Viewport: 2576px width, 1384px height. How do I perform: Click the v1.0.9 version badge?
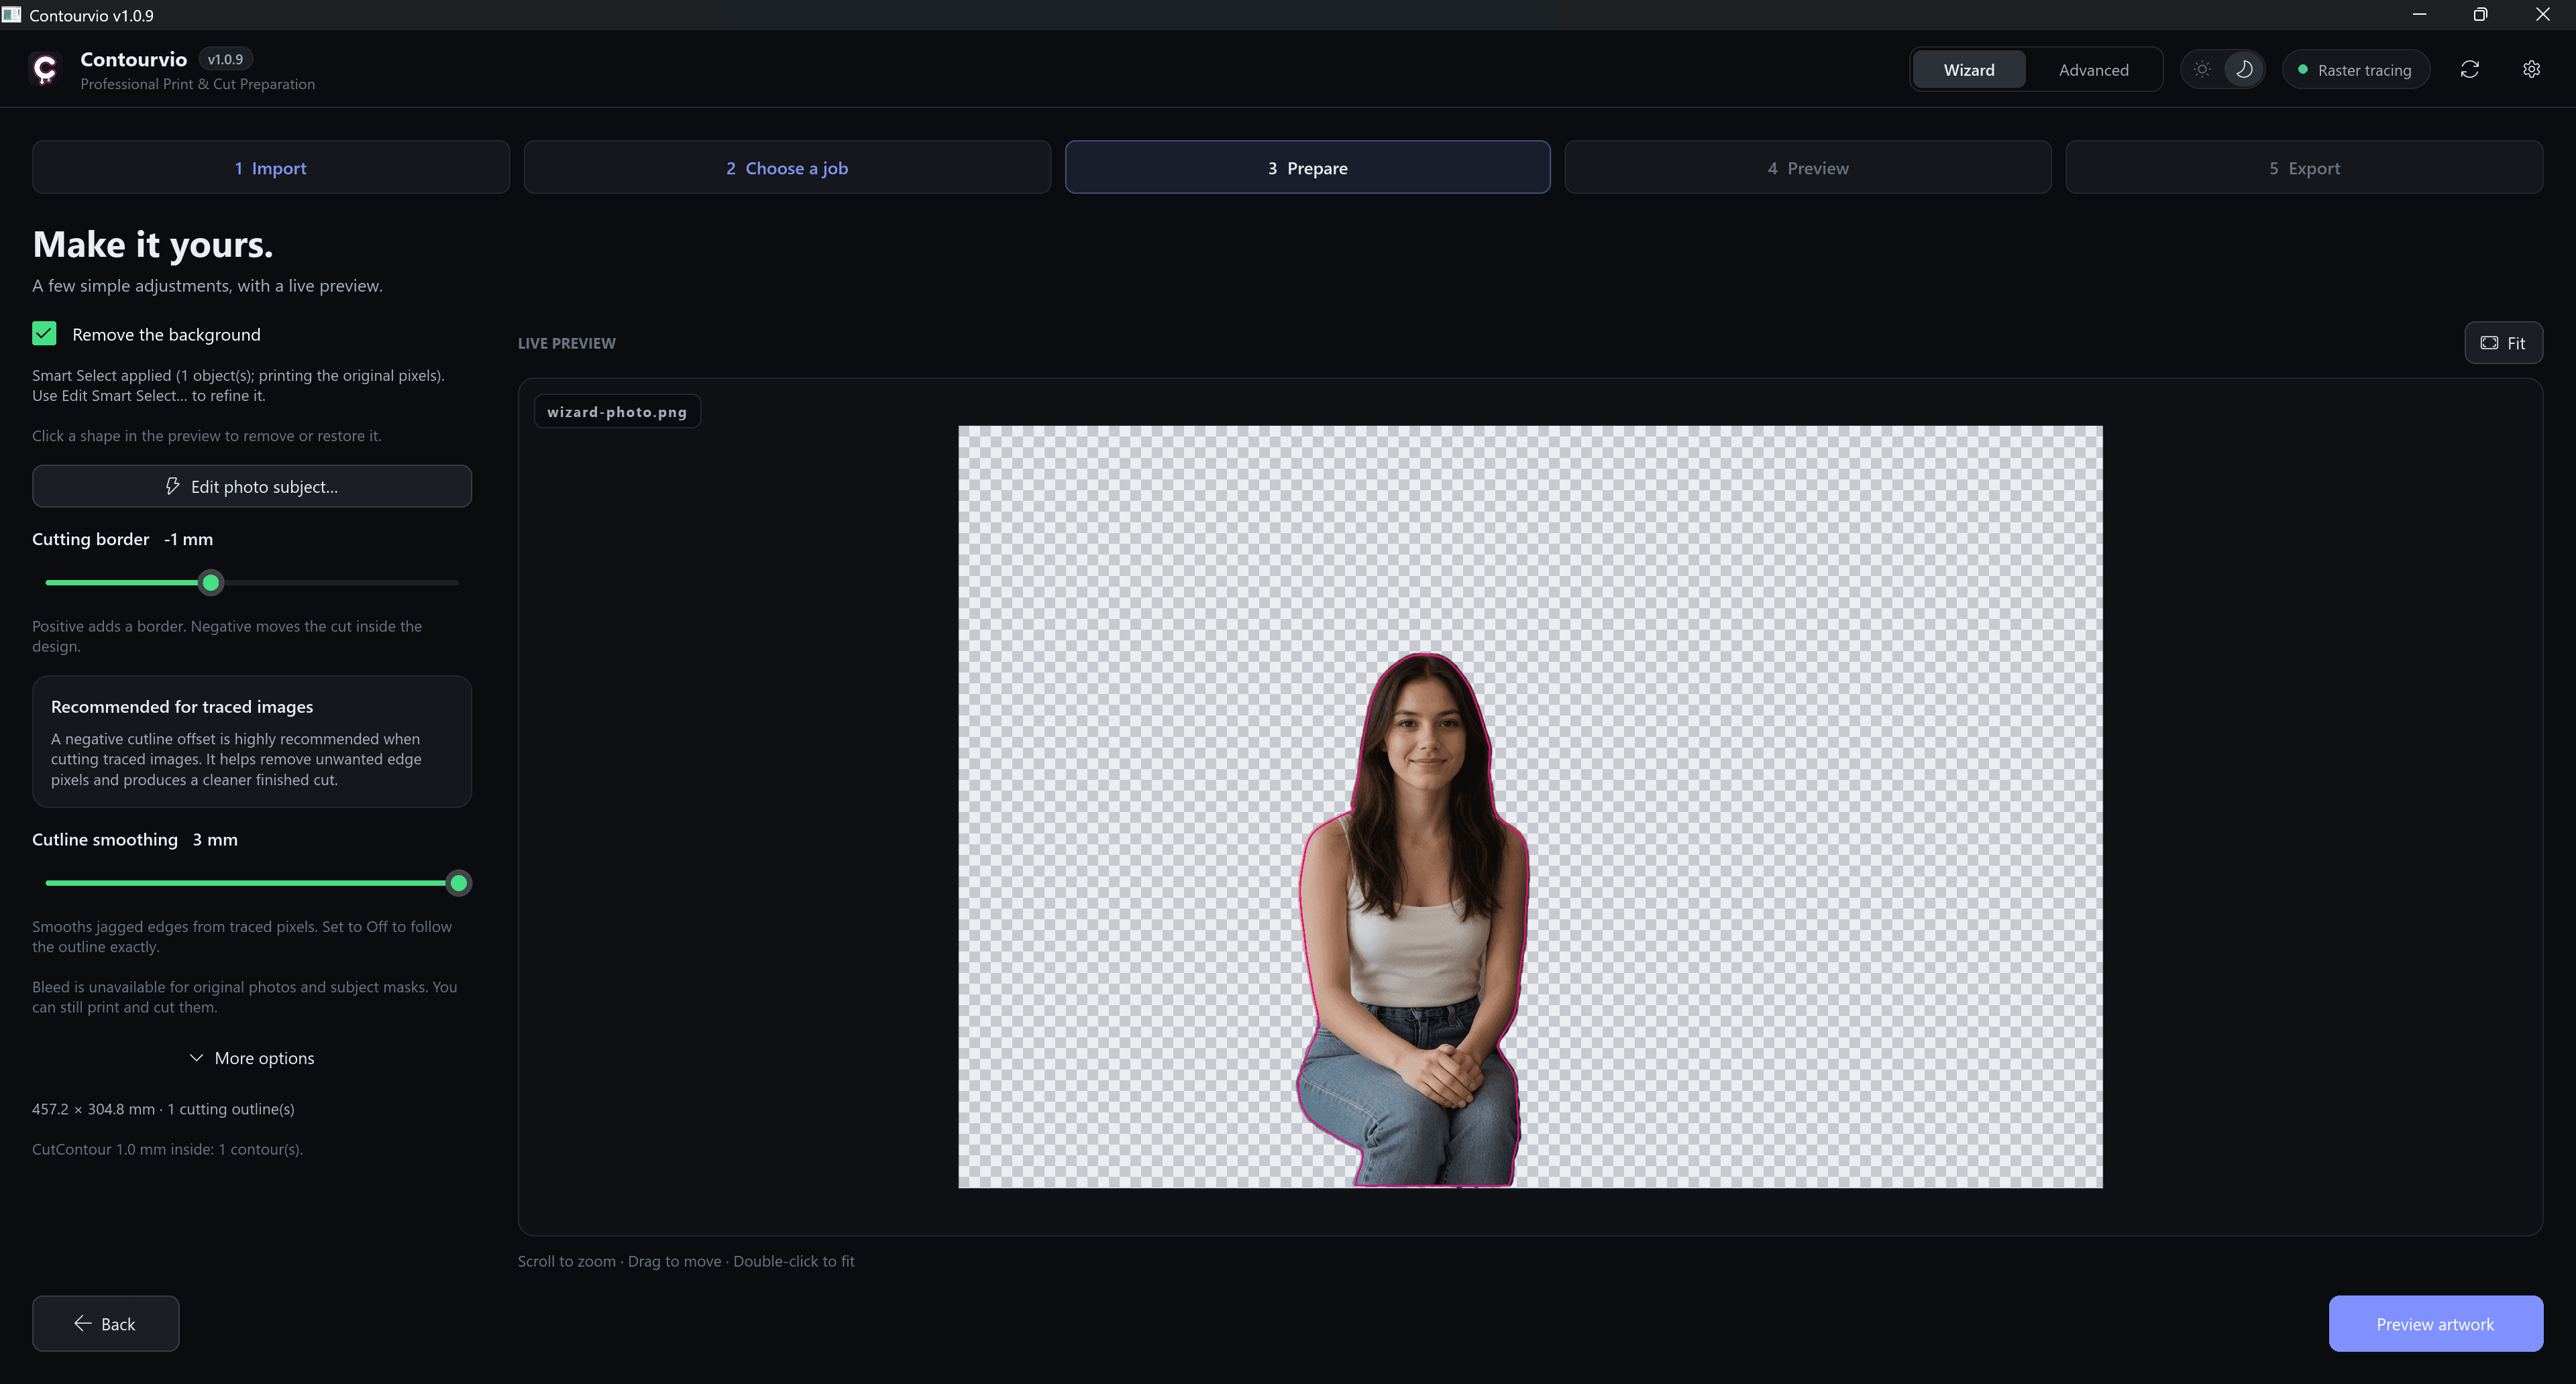pos(225,59)
